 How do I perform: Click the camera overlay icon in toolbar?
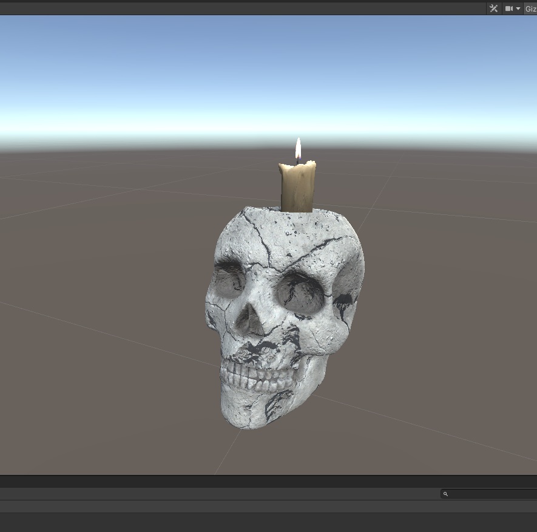pos(508,8)
